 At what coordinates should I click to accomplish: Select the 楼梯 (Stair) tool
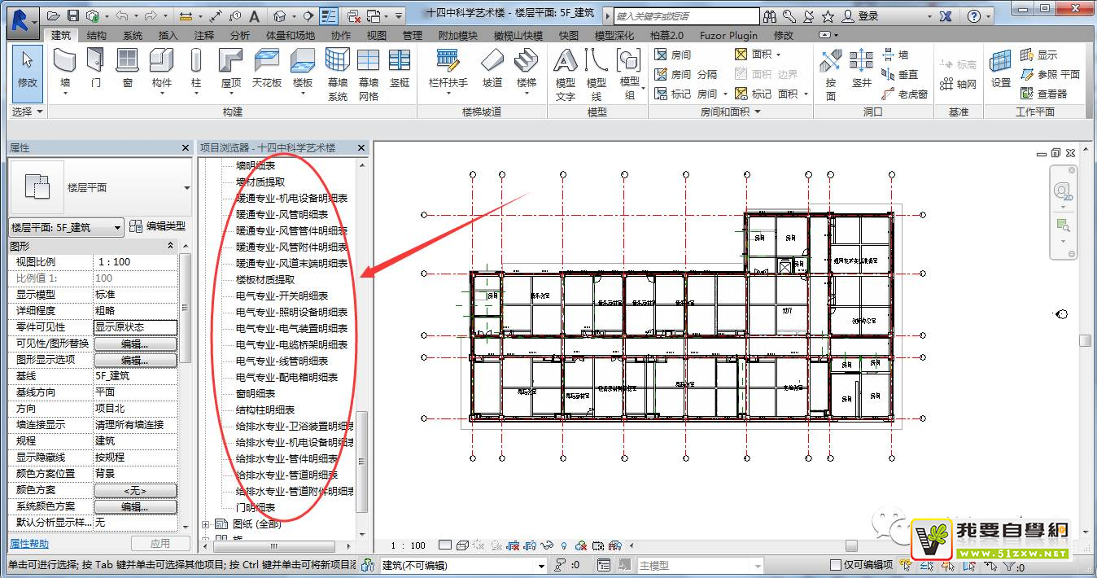click(527, 68)
